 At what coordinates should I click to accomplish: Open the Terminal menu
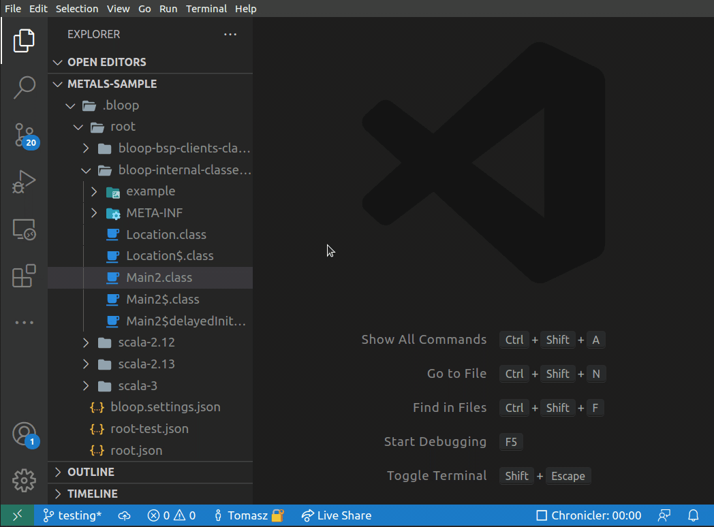pyautogui.click(x=206, y=9)
